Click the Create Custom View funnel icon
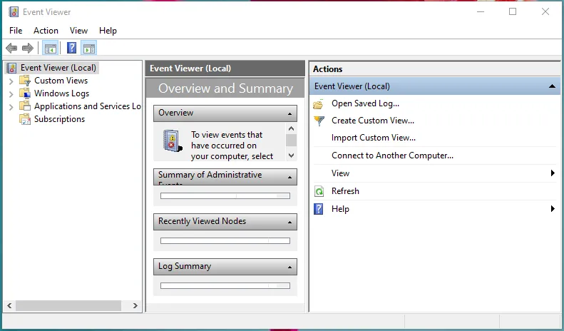564x331 pixels. [319, 121]
